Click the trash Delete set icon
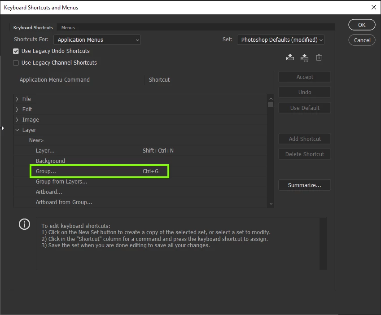 319,57
